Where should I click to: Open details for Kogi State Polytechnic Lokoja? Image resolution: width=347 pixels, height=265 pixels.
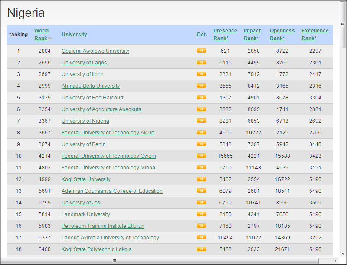coord(201,249)
